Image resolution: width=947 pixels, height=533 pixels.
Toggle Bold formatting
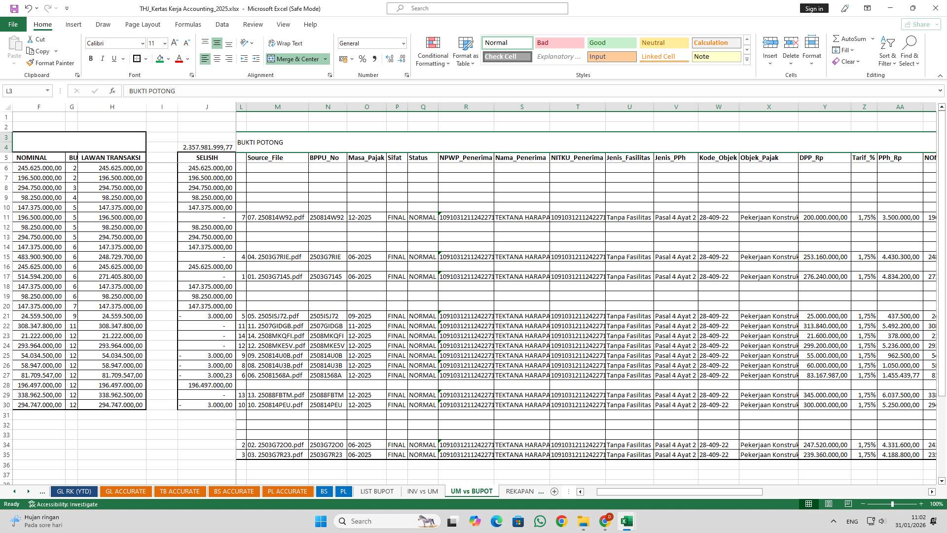coord(91,59)
